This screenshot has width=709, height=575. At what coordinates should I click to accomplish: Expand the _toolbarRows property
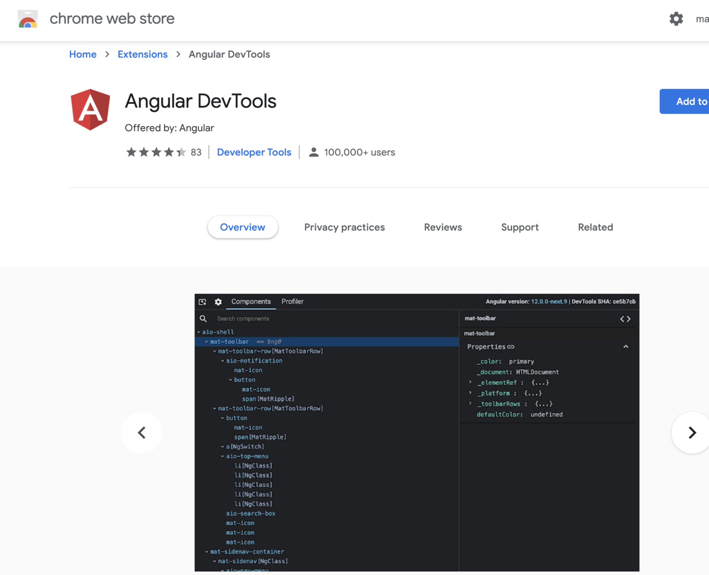point(471,403)
